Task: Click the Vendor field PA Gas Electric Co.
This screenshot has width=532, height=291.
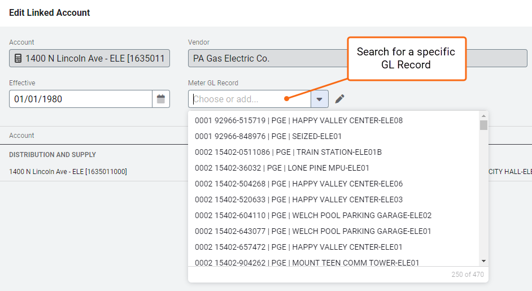Action: coord(357,58)
